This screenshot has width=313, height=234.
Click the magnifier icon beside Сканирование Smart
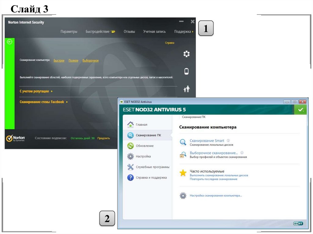[183, 142]
